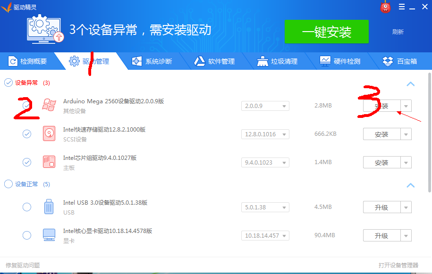Click the computer gear update icon
The height and width of the screenshot is (274, 432).
[x=45, y=29]
